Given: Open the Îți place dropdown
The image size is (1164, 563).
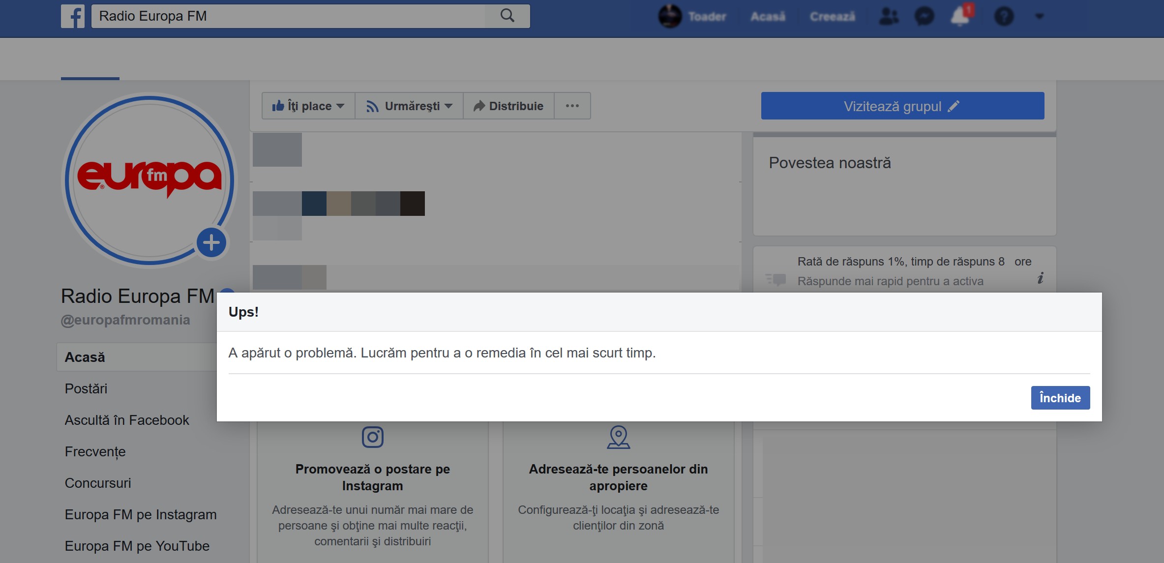Looking at the screenshot, I should (x=308, y=106).
